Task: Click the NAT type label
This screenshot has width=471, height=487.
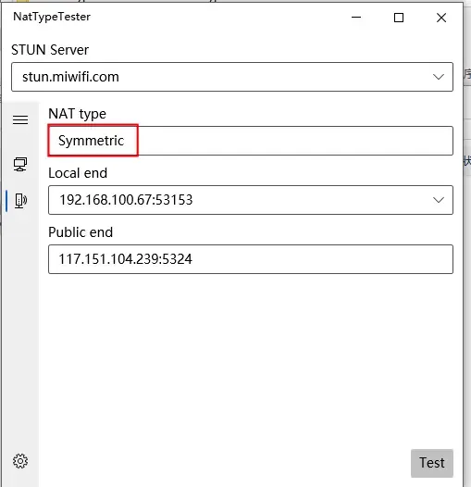Action: point(78,114)
